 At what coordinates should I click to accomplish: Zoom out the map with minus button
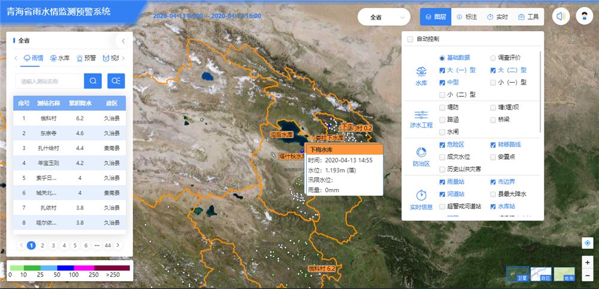pos(588,275)
